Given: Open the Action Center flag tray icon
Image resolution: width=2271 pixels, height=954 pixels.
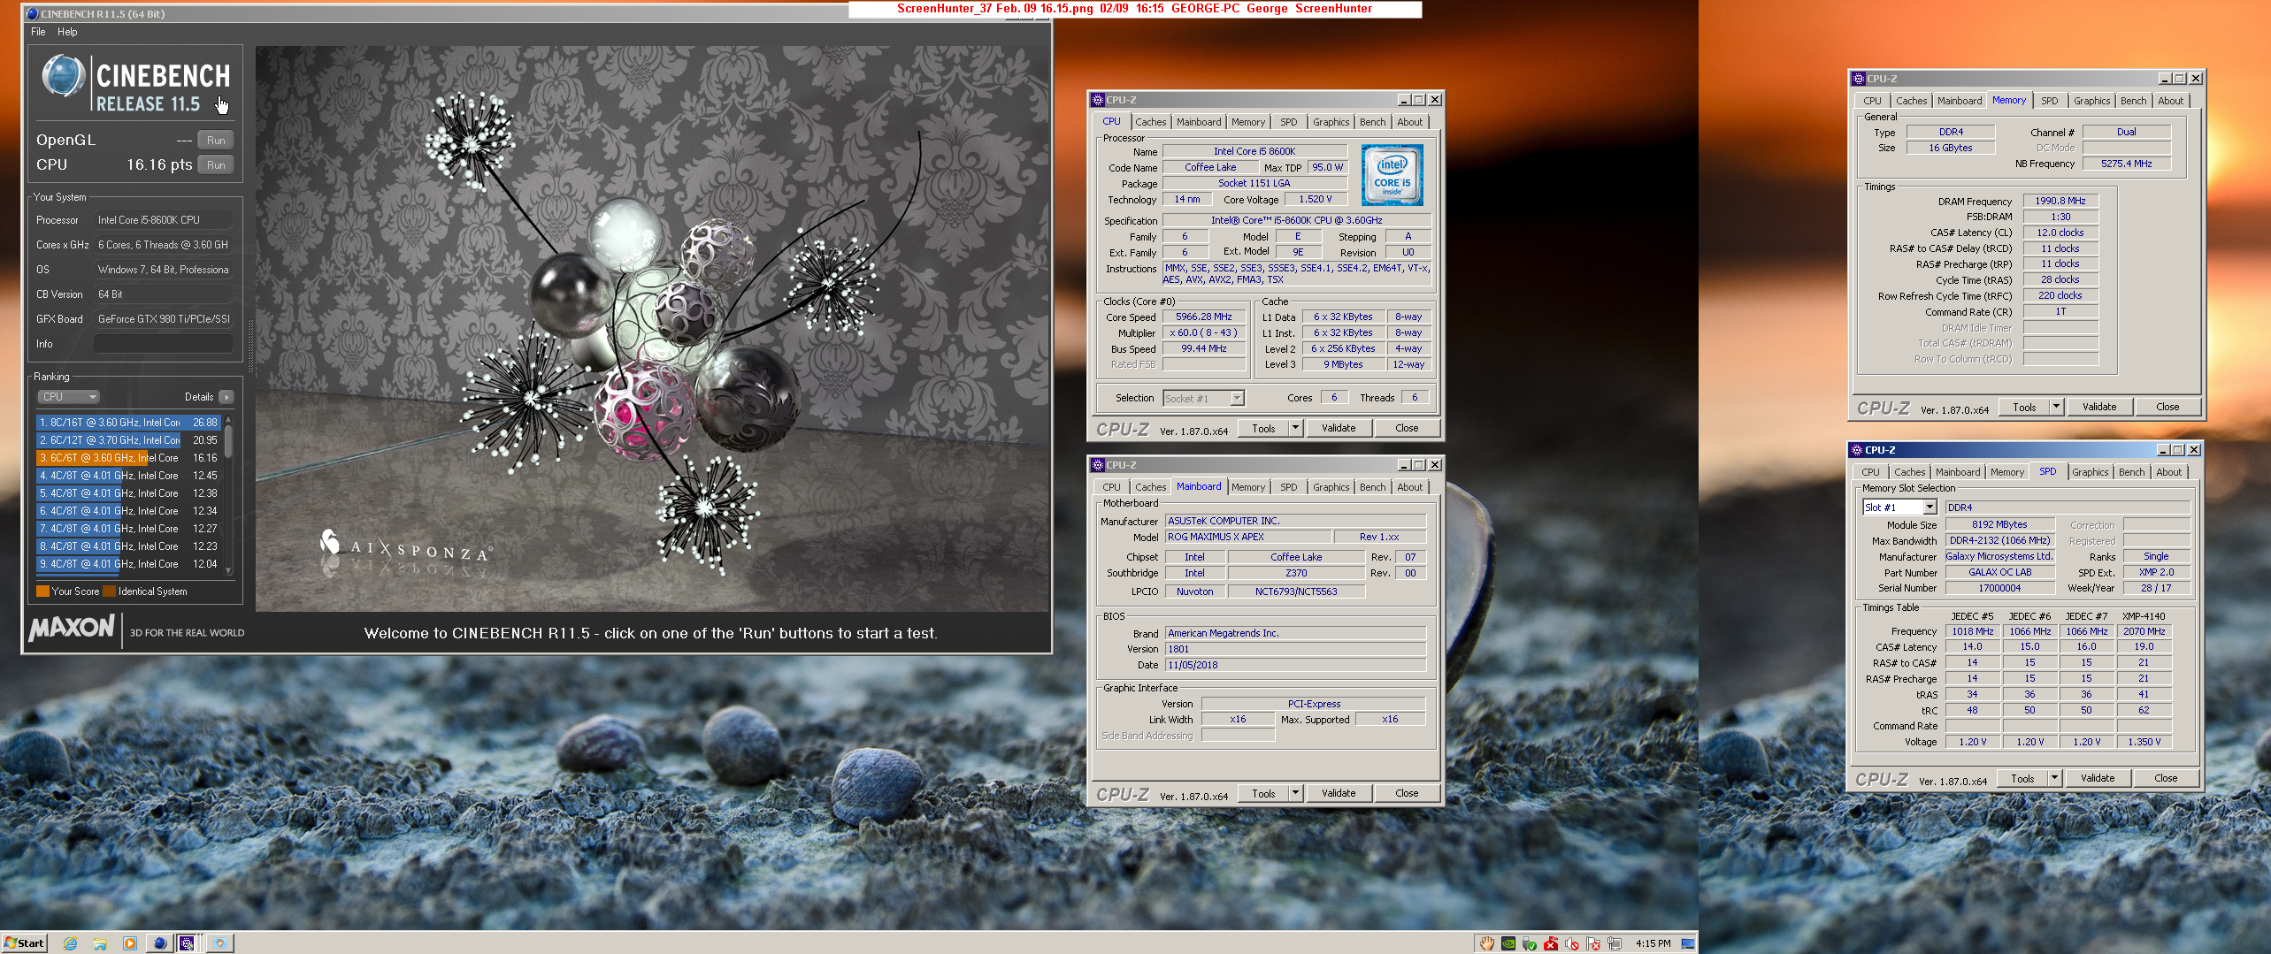Looking at the screenshot, I should coord(1593,943).
